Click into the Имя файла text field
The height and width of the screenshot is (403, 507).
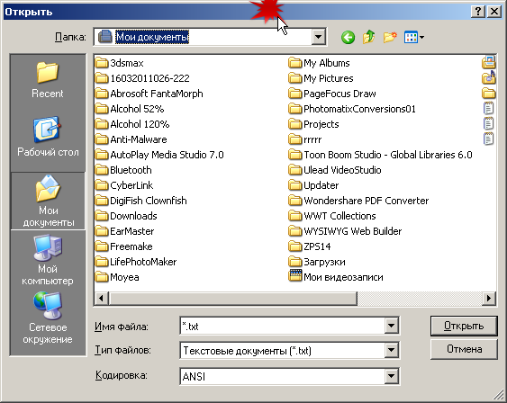(282, 327)
